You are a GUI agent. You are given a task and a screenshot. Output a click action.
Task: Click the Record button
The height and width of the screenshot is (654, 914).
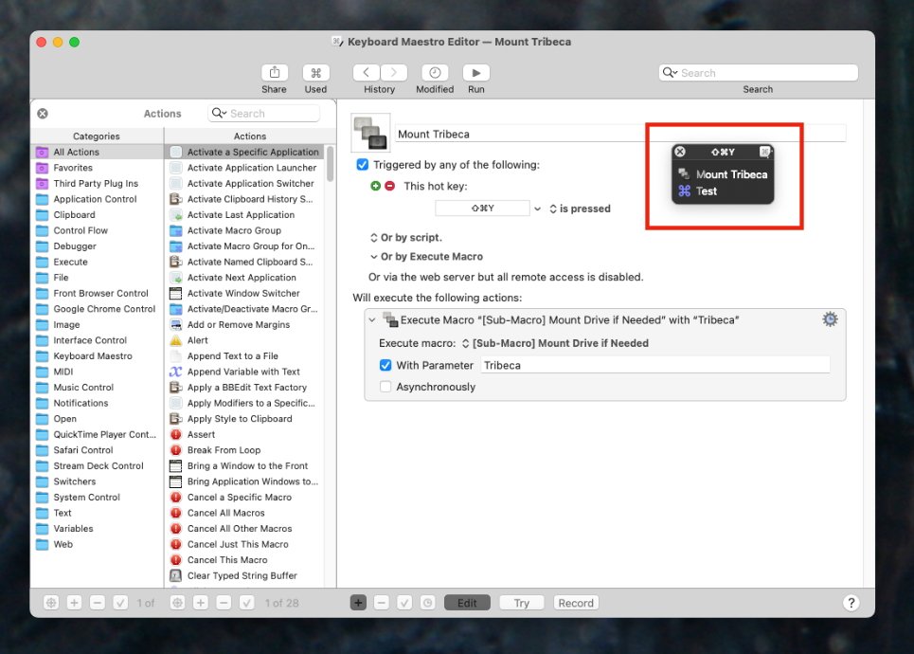click(x=576, y=603)
